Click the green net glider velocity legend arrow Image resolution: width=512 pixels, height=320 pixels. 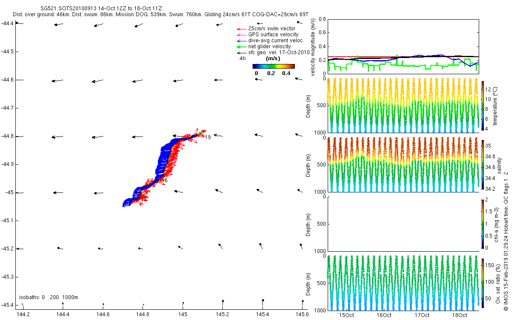click(241, 47)
